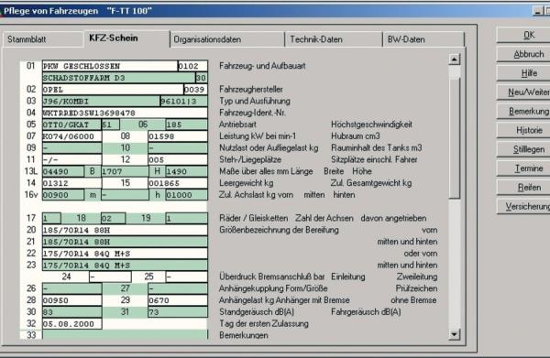
Task: Open Termine for this vehicle
Action: coord(523,168)
